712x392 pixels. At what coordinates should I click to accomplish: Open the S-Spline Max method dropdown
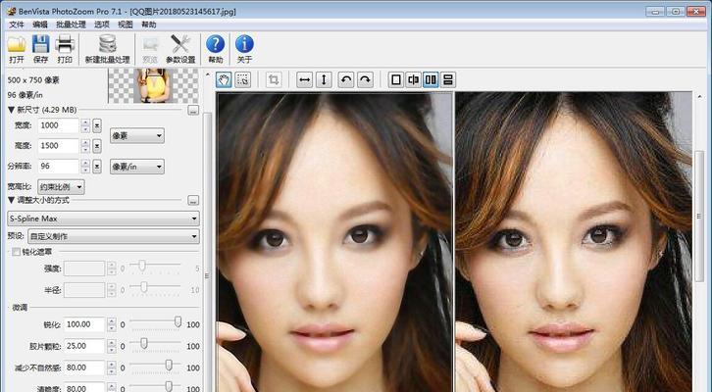click(103, 219)
